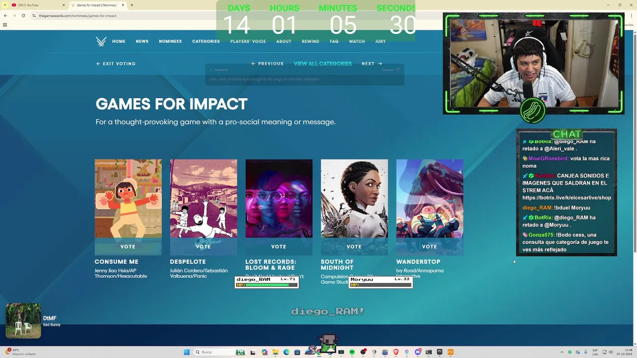
Task: Open Brave browser from the taskbar
Action: tap(396, 352)
